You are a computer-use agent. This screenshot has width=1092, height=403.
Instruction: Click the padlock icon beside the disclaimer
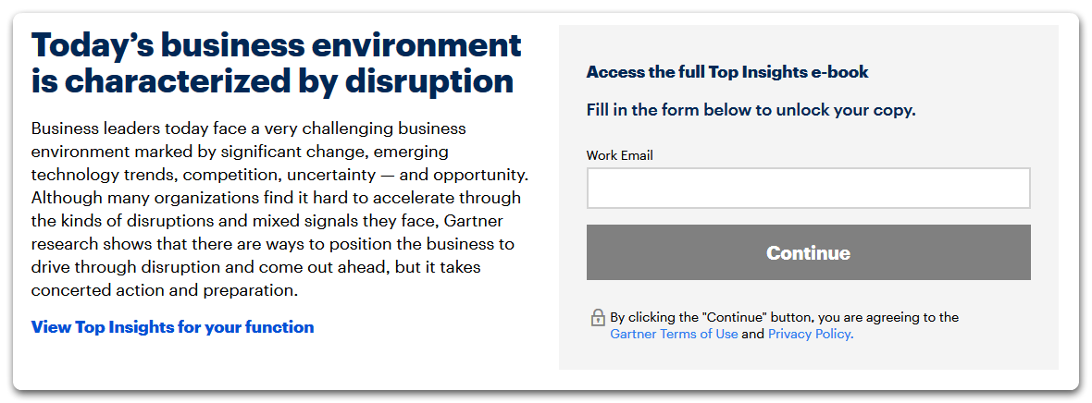pos(598,318)
